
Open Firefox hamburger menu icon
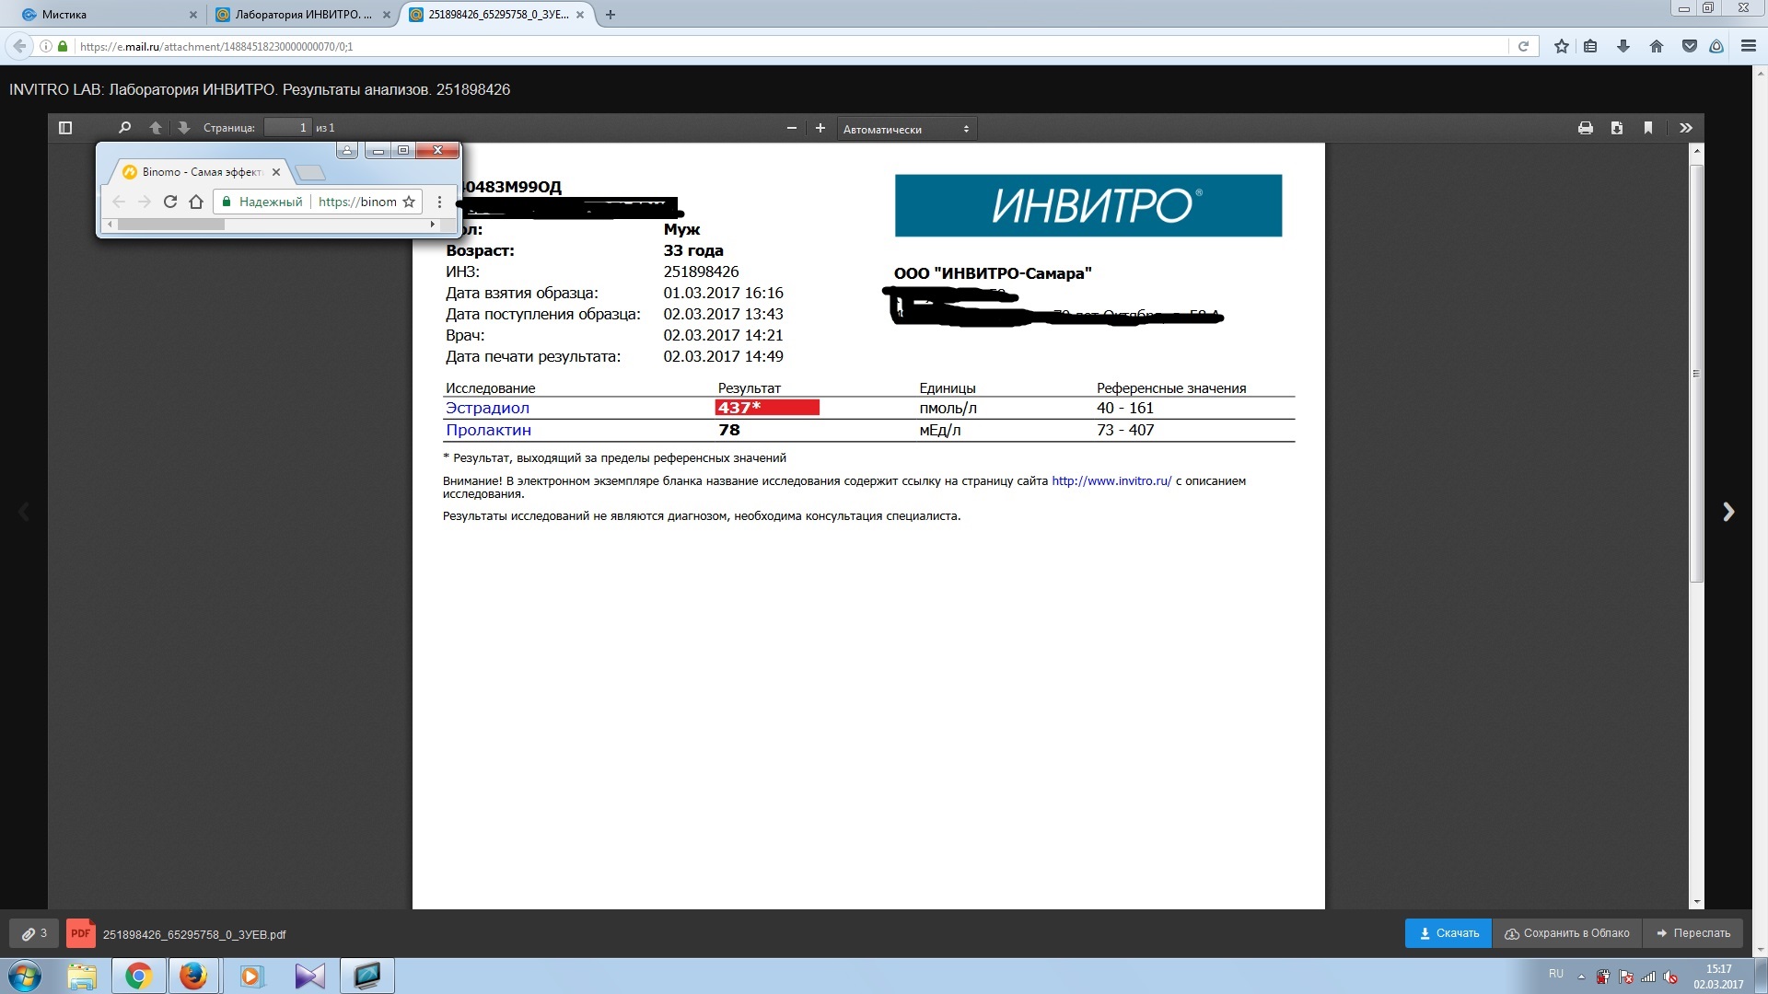[1748, 46]
